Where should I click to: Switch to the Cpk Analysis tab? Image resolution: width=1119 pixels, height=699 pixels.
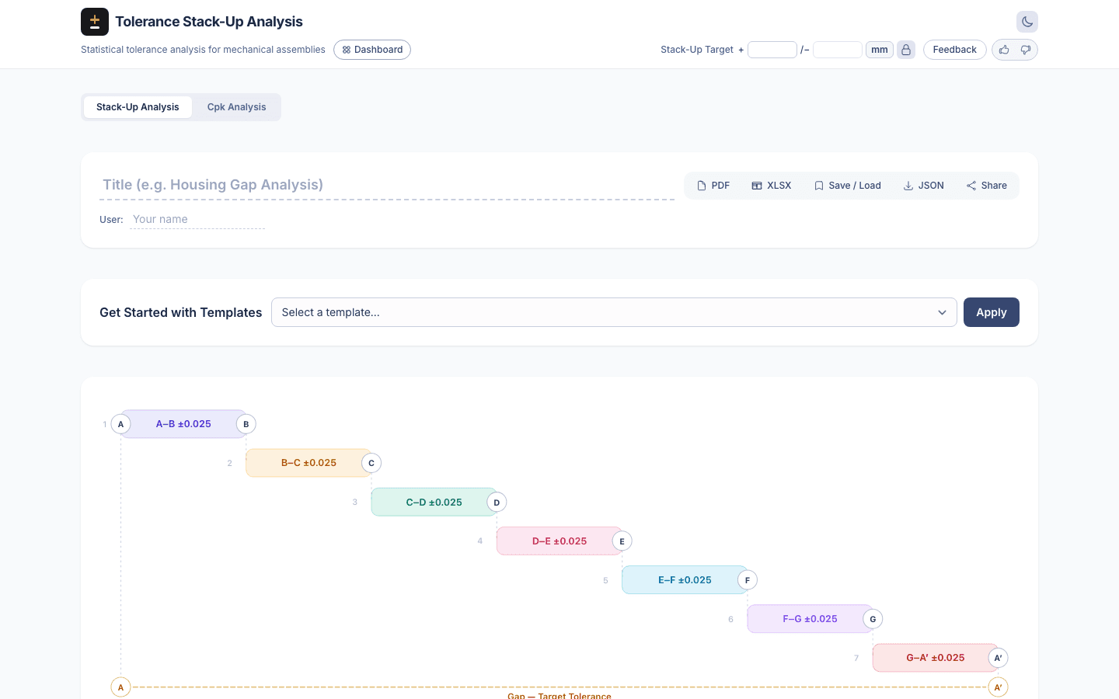click(236, 106)
